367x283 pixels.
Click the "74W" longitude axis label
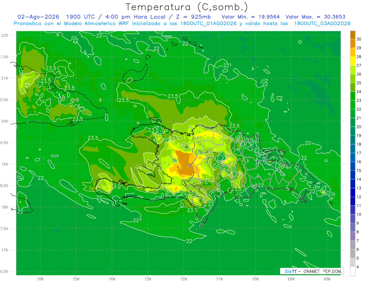(112, 279)
